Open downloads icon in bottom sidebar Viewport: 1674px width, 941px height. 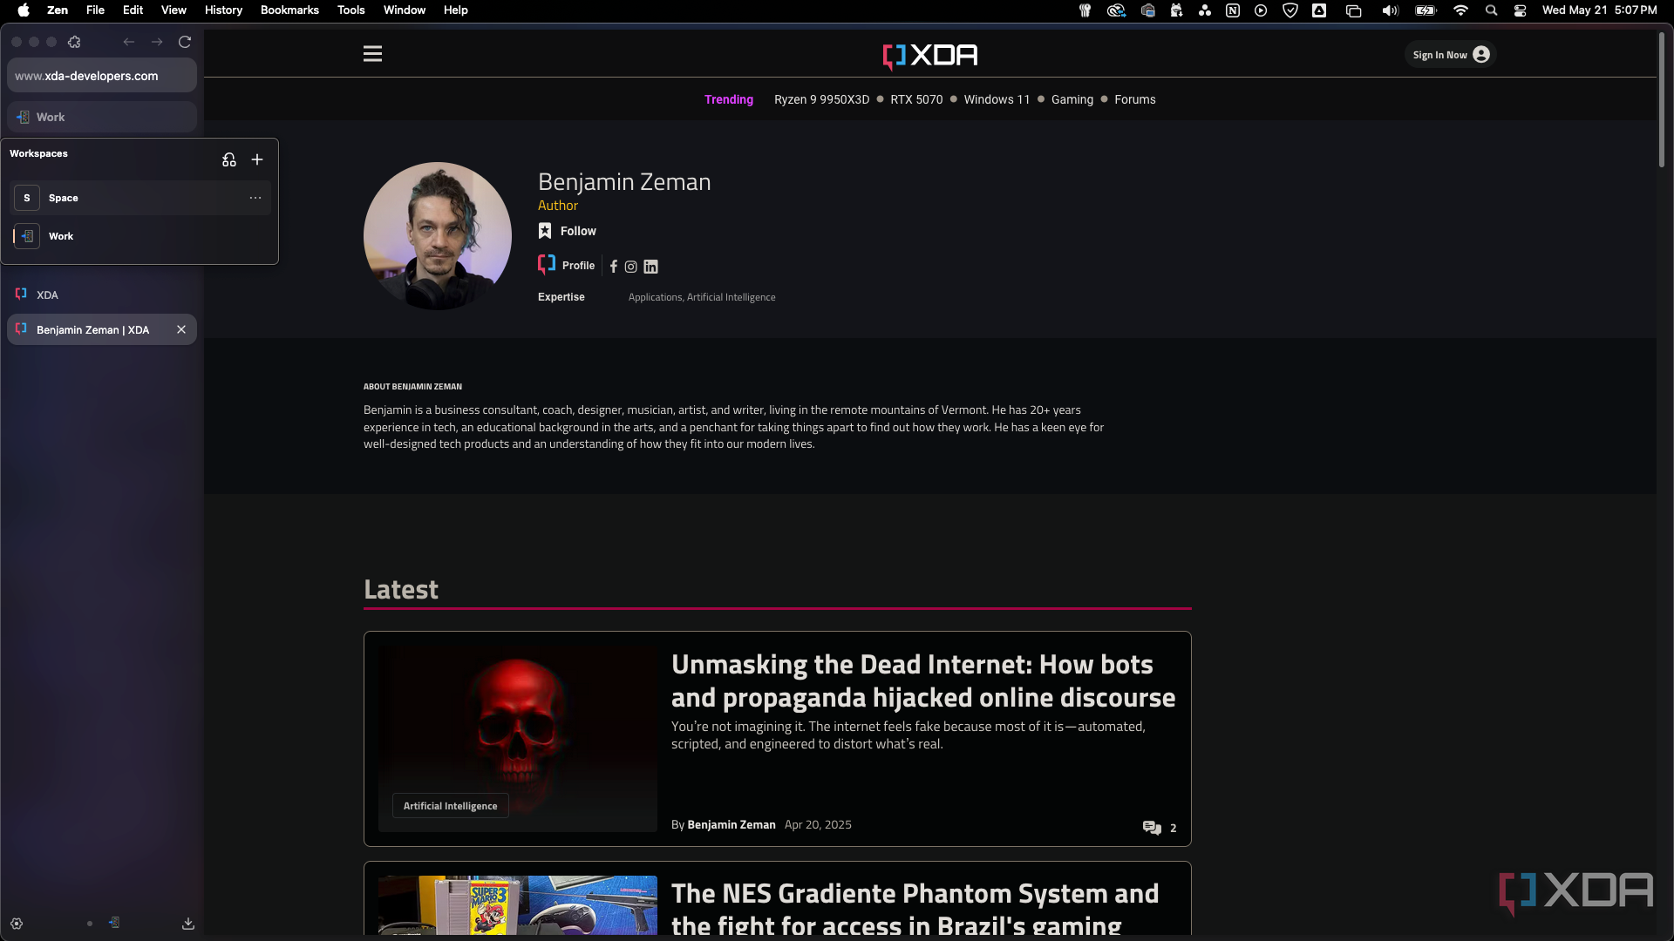187,924
